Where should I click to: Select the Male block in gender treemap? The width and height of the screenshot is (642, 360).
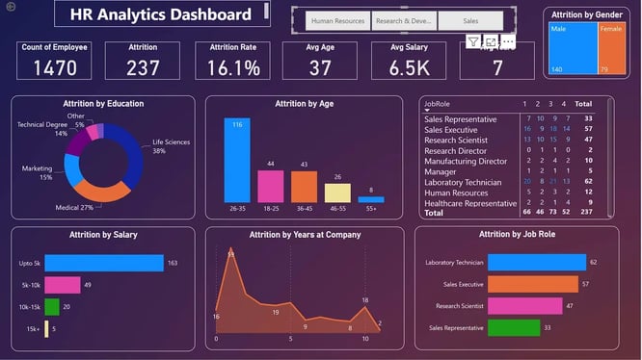(573, 48)
